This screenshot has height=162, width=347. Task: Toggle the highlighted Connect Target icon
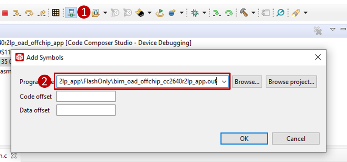71,13
